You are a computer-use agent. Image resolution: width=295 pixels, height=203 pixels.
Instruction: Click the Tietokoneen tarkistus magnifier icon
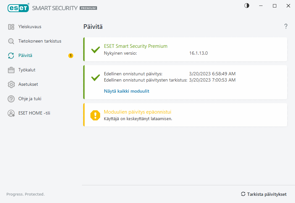[11, 41]
